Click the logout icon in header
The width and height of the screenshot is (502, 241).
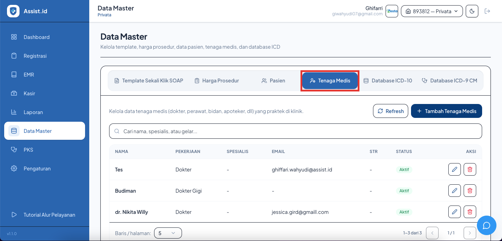pyautogui.click(x=487, y=11)
